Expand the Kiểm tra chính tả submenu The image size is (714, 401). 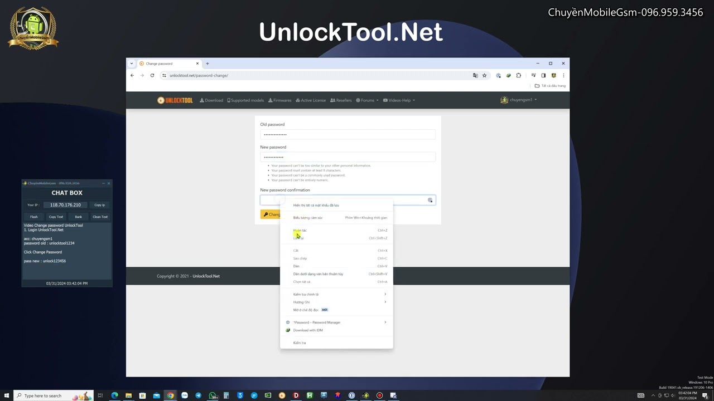click(x=306, y=294)
